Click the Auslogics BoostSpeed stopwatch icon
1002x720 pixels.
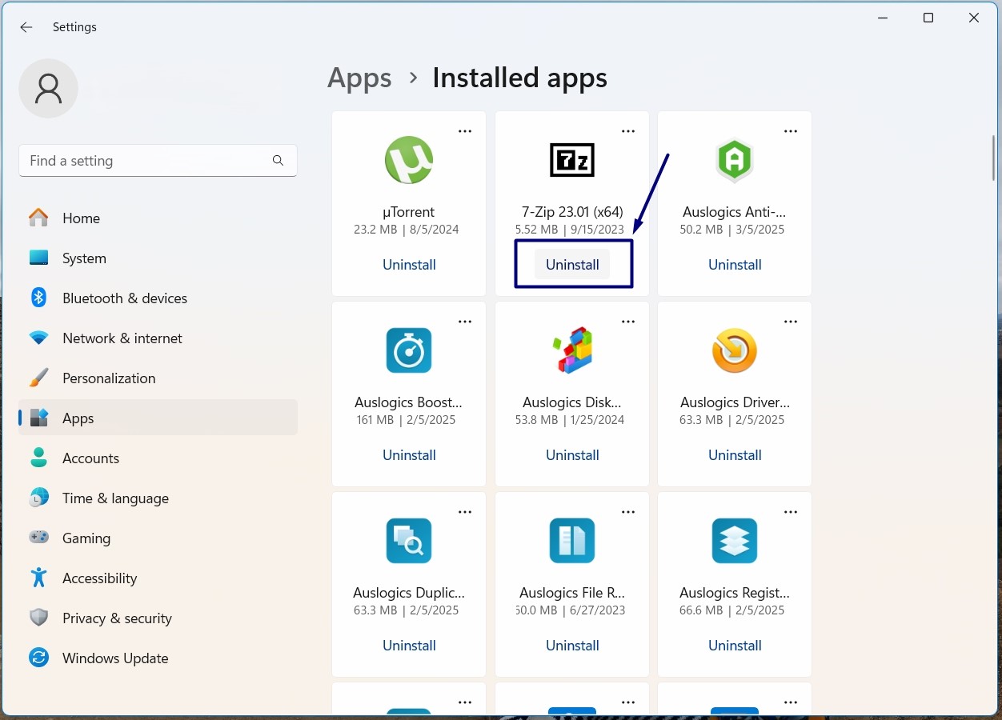pos(409,350)
